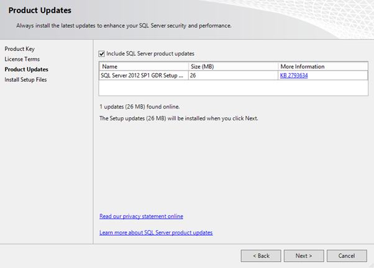Click the More Information column header
Image resolution: width=374 pixels, height=268 pixels.
[x=322, y=66]
